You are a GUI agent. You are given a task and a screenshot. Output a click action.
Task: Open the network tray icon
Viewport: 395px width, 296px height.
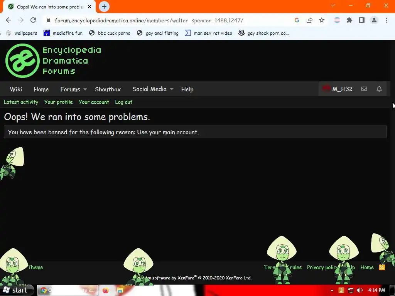tap(350, 290)
